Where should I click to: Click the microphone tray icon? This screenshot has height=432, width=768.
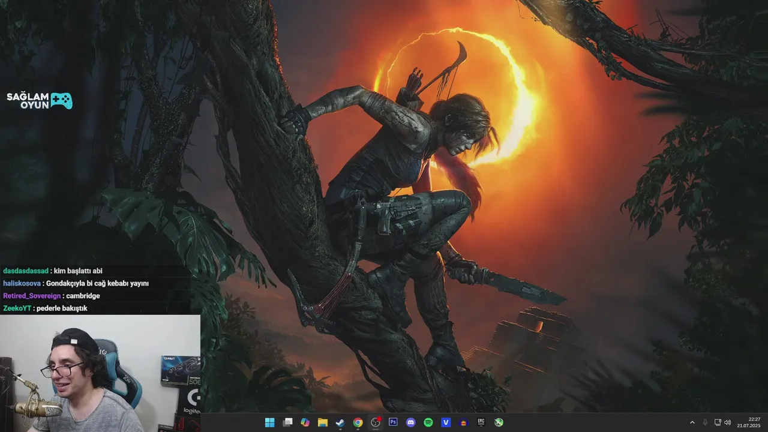pyautogui.click(x=705, y=422)
